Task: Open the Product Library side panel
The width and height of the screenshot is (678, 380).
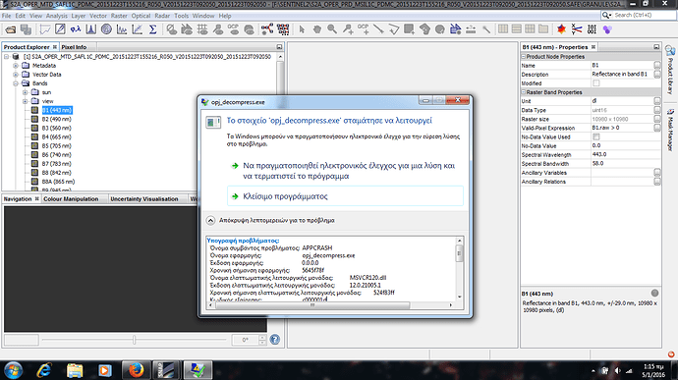Action: (x=670, y=70)
